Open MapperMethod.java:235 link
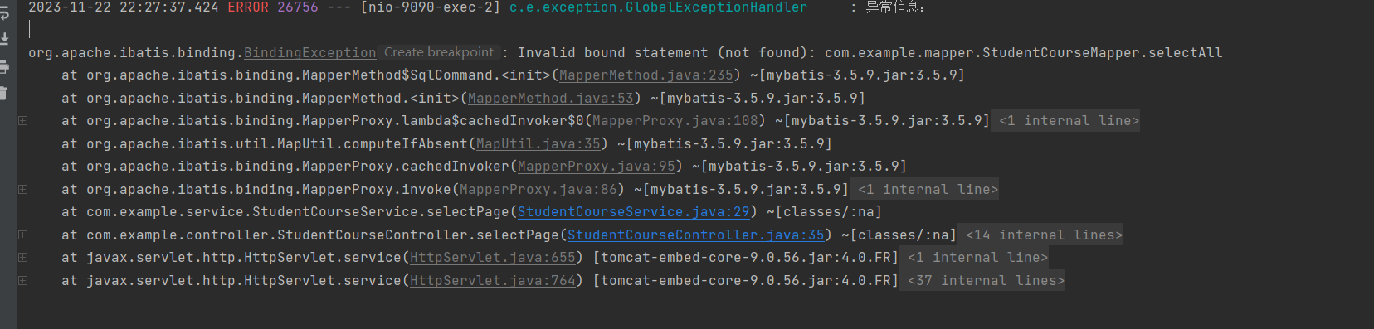Viewport: 1374px width, 329px height. coord(646,75)
